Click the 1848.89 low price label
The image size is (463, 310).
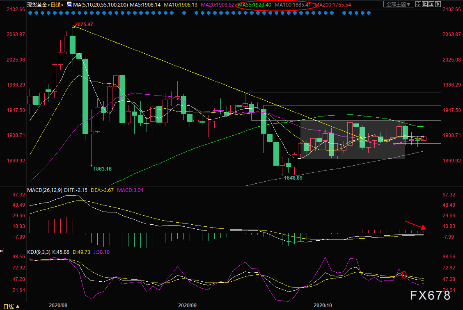pos(293,178)
